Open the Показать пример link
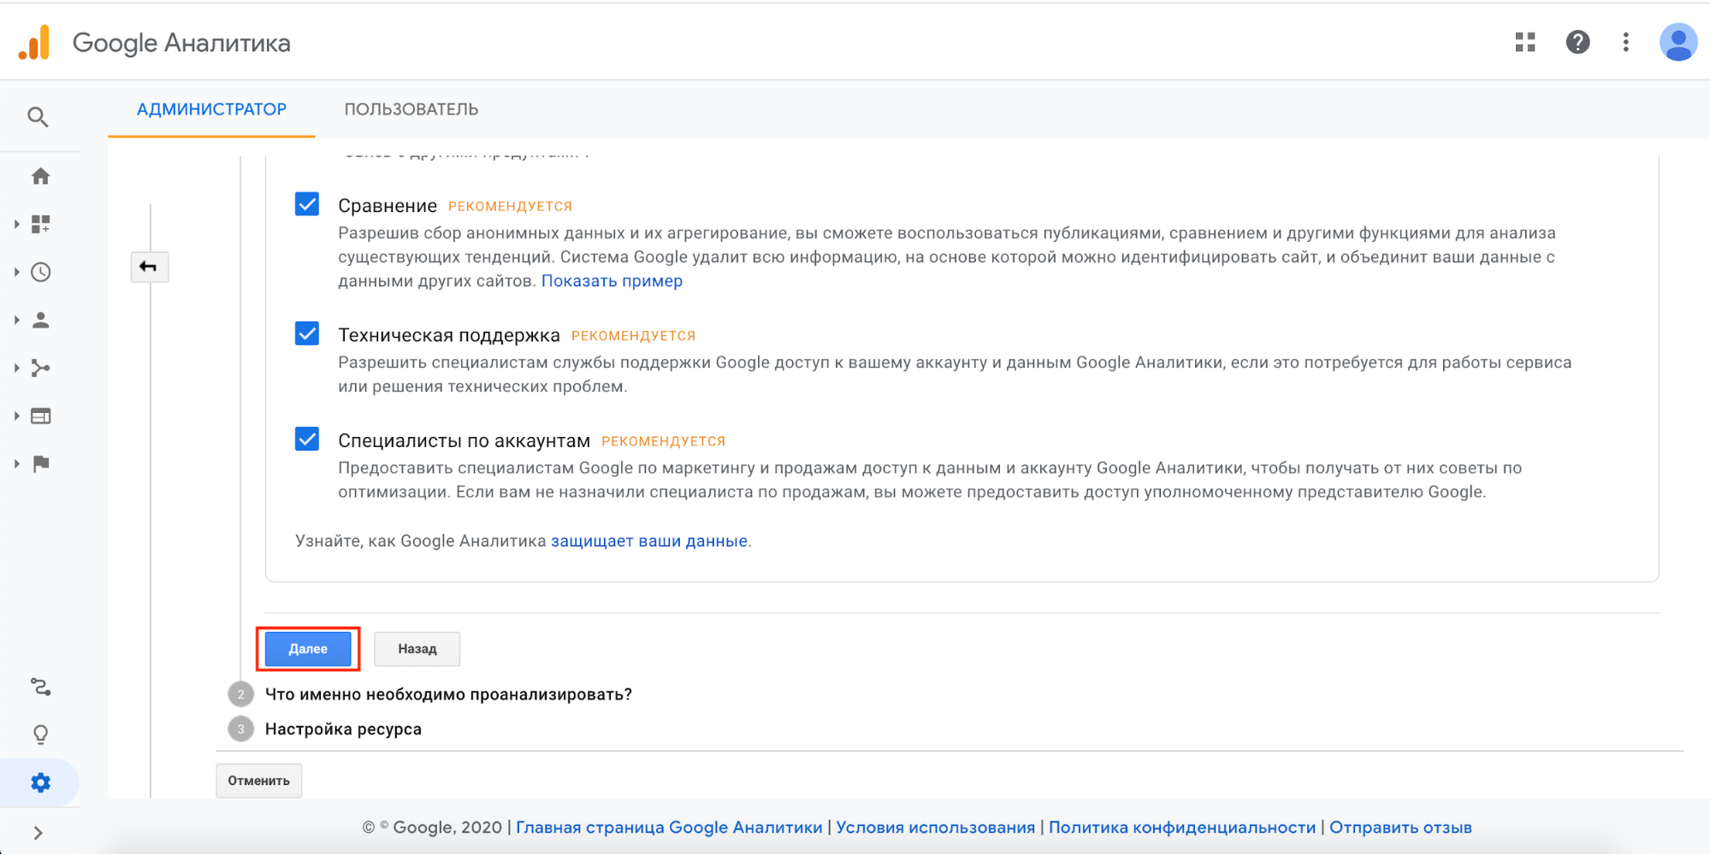Viewport: 1710px width, 855px height. pyautogui.click(x=612, y=281)
